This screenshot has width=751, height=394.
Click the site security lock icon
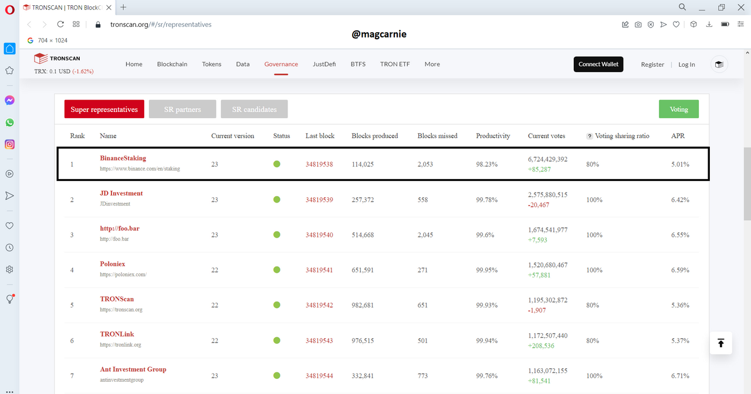pos(98,25)
